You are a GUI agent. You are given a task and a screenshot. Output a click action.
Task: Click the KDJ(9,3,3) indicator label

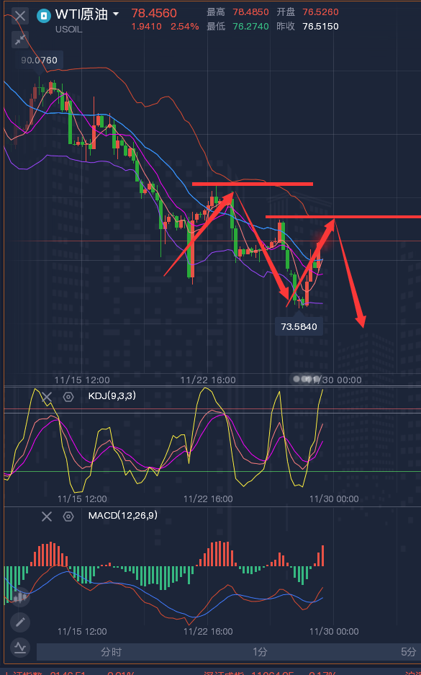[x=112, y=395]
